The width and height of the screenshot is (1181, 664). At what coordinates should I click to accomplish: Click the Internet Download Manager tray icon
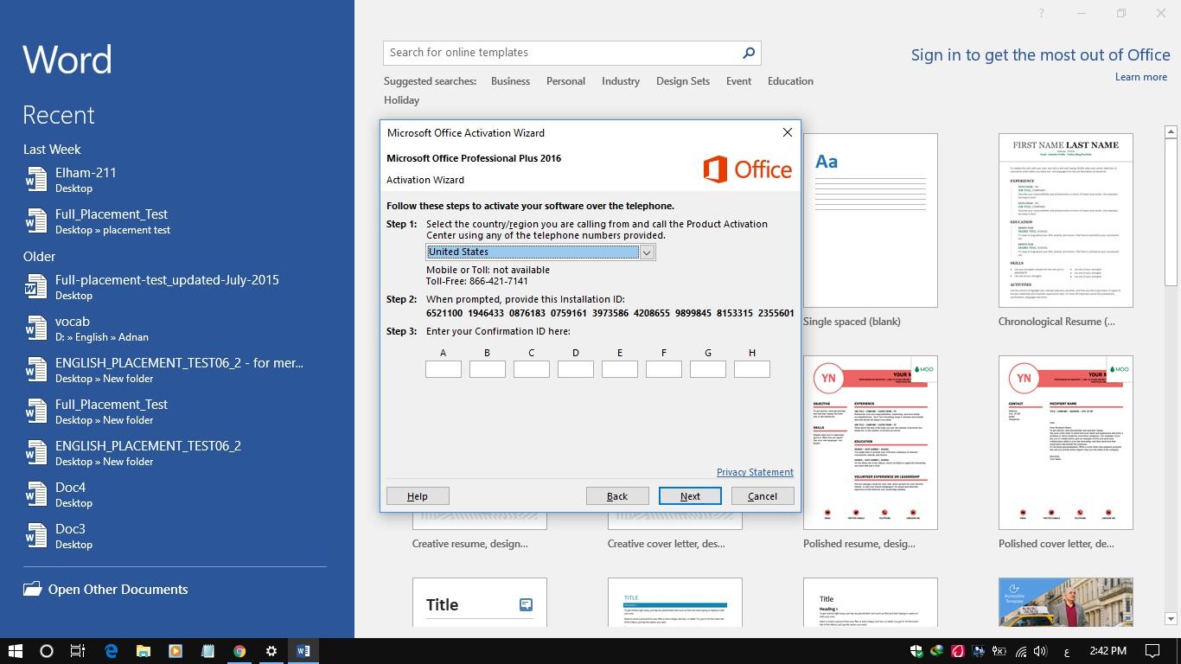(937, 651)
